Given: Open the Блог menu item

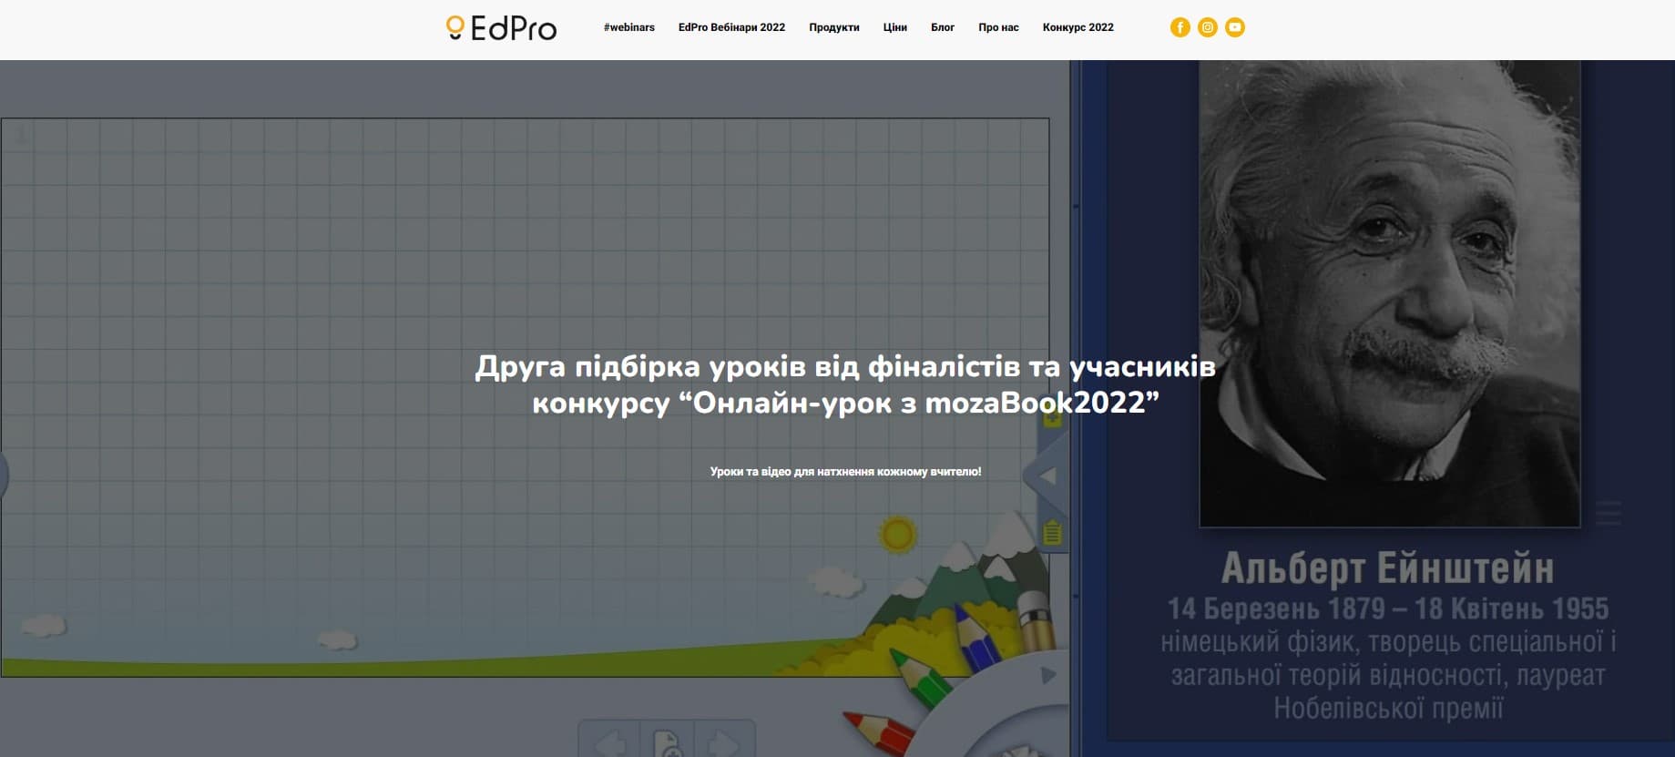Looking at the screenshot, I should pos(943,27).
